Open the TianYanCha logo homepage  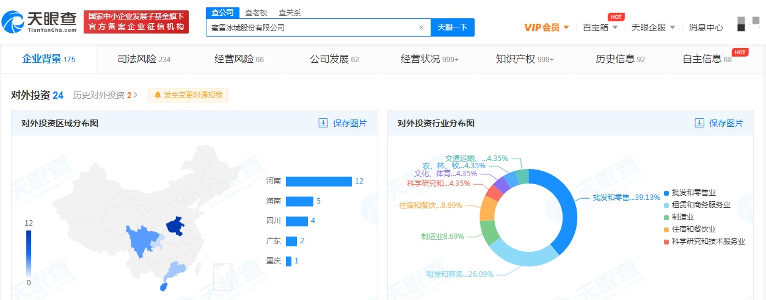pyautogui.click(x=39, y=23)
